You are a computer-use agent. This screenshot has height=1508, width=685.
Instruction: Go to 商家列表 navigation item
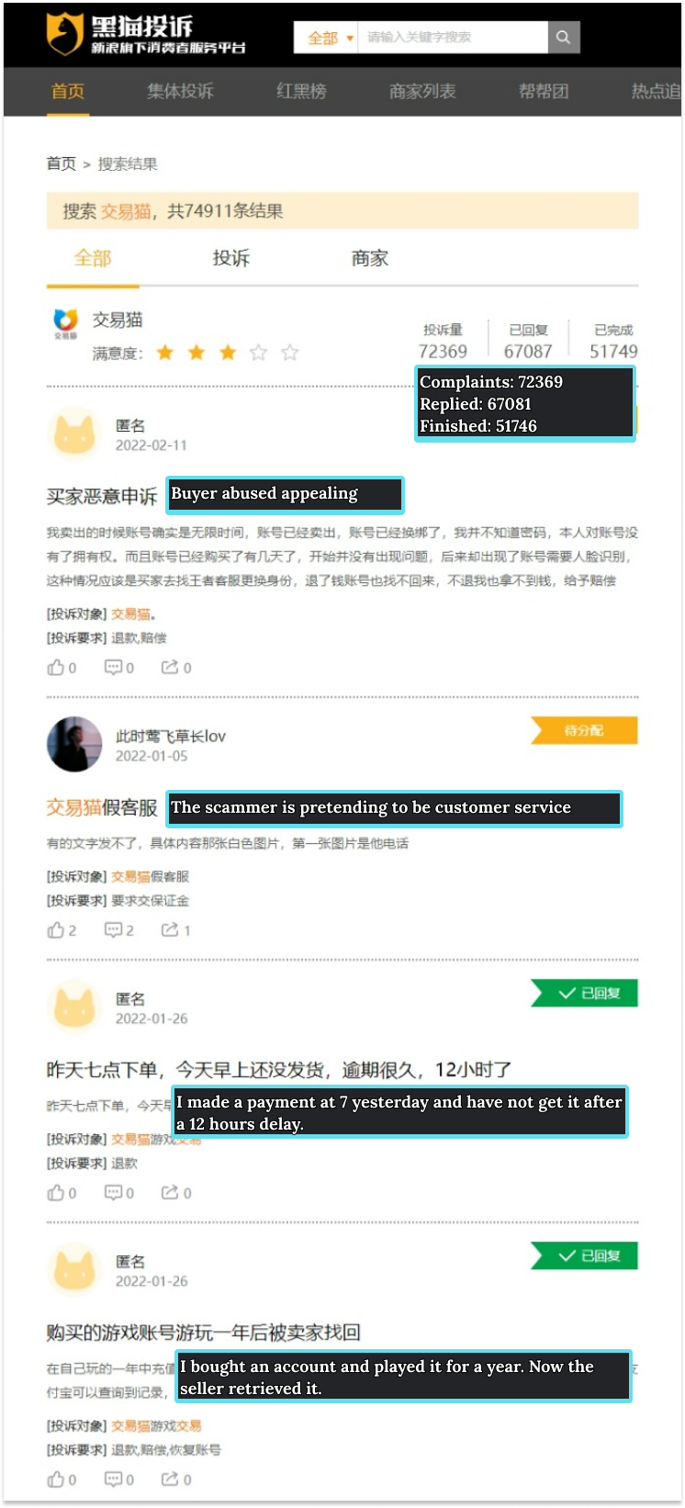[x=422, y=91]
